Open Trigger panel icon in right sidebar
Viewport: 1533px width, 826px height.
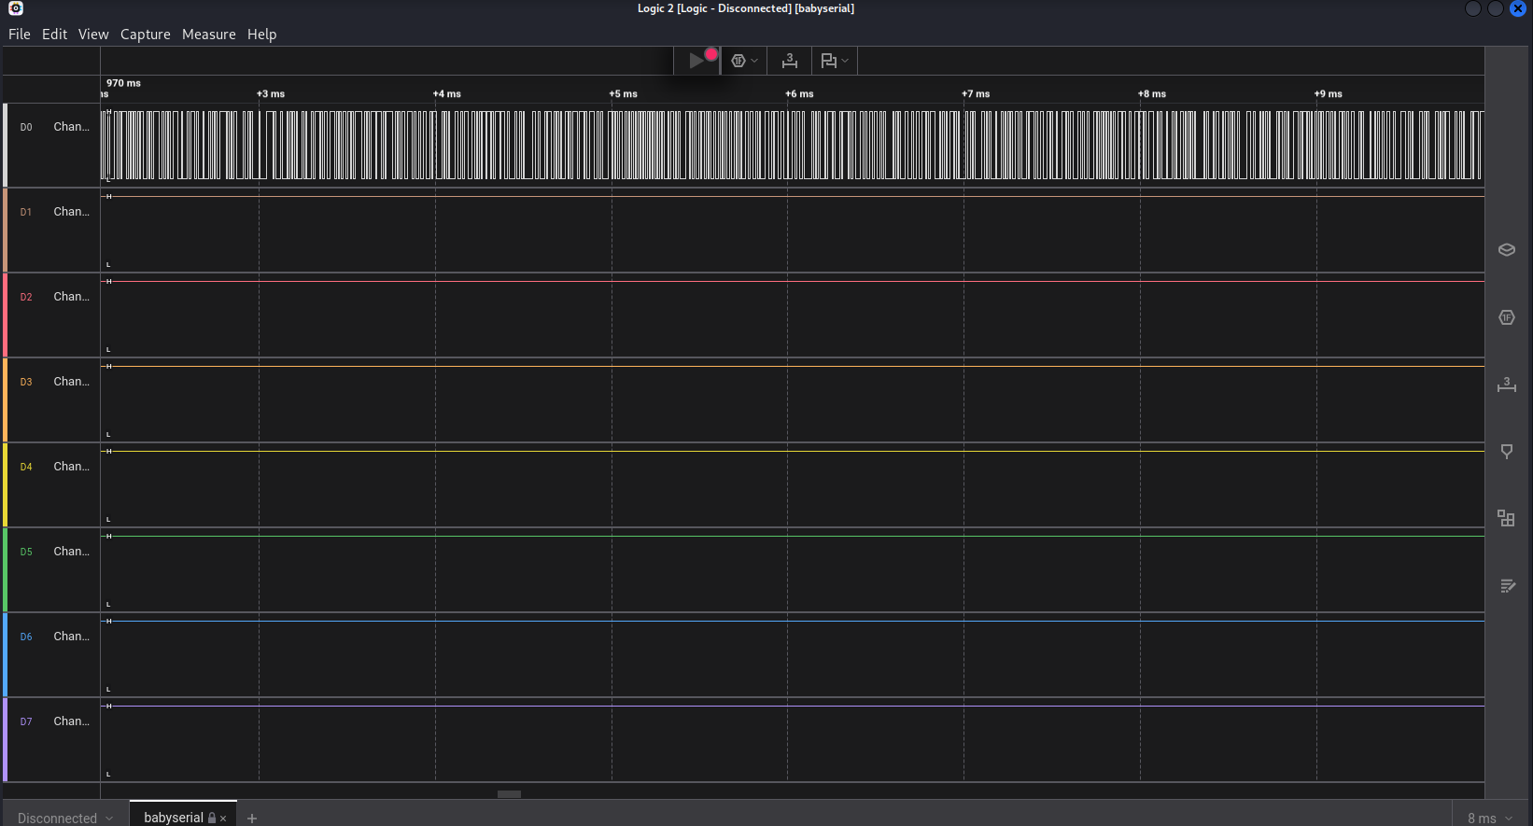click(x=1506, y=452)
